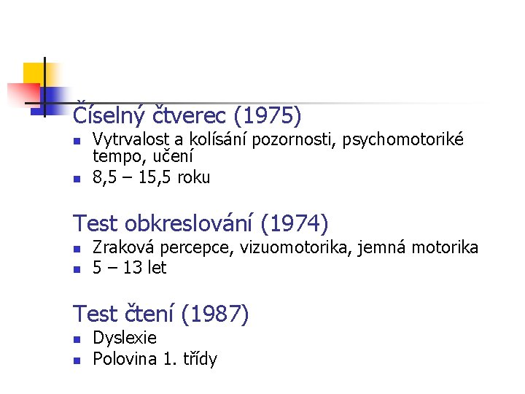Click the bullet before Vytrvalost a kolísání
This screenshot has width=525, height=394.
coord(77,141)
